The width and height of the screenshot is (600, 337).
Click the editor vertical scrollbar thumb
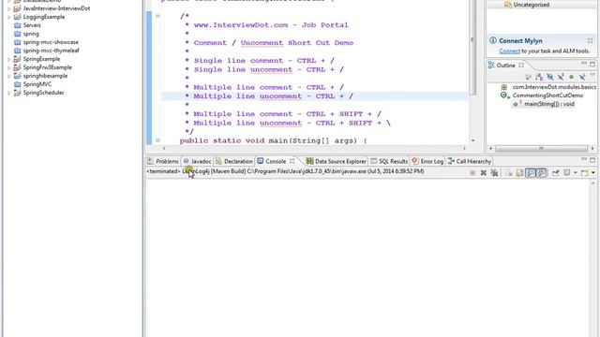472,48
